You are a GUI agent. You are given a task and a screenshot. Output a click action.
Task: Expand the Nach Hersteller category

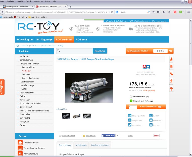pyautogui.click(x=27, y=92)
